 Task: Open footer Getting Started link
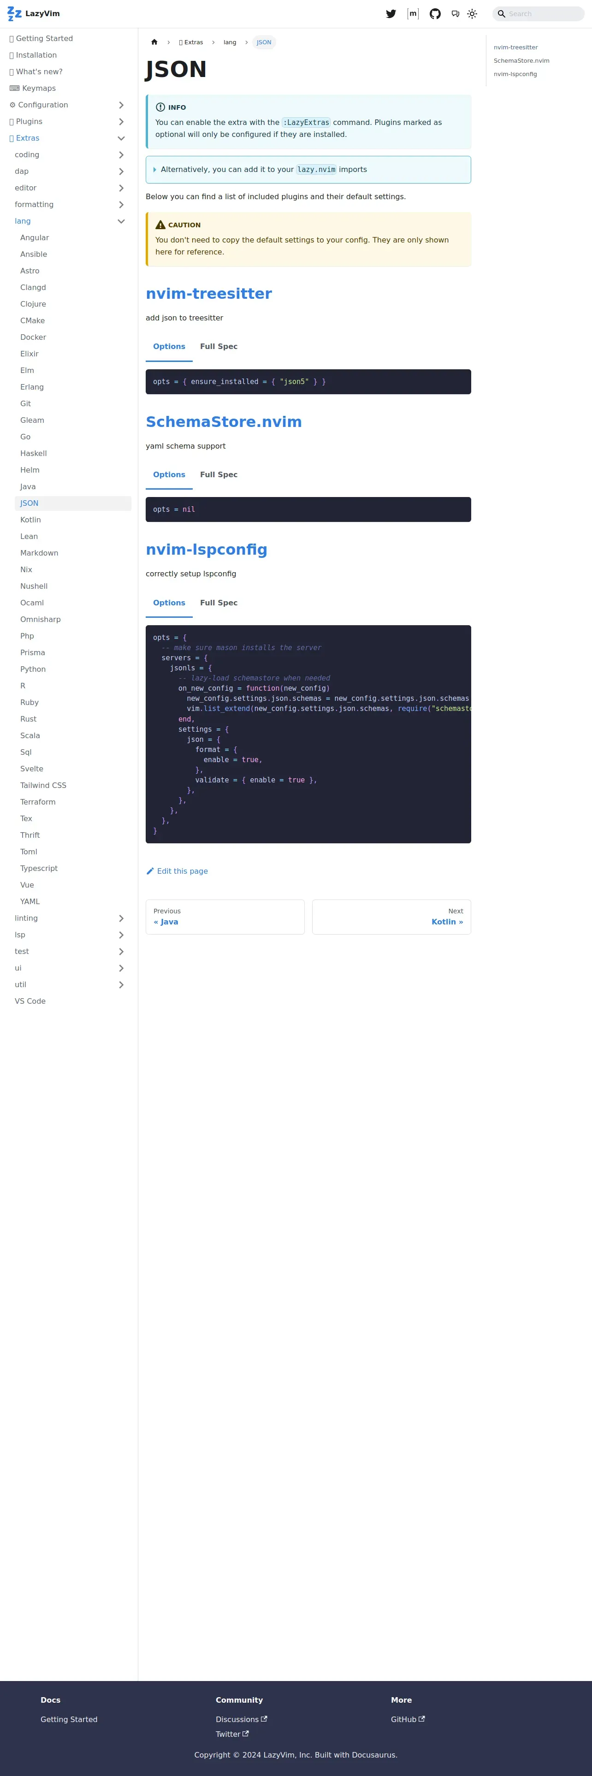[x=69, y=1719]
